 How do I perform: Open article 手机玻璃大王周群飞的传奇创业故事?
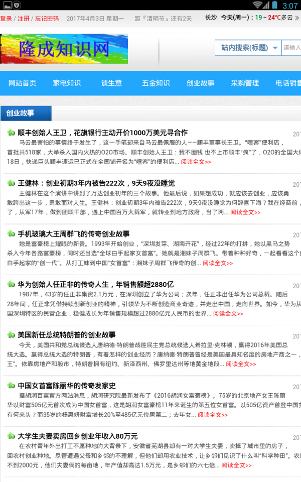click(73, 233)
